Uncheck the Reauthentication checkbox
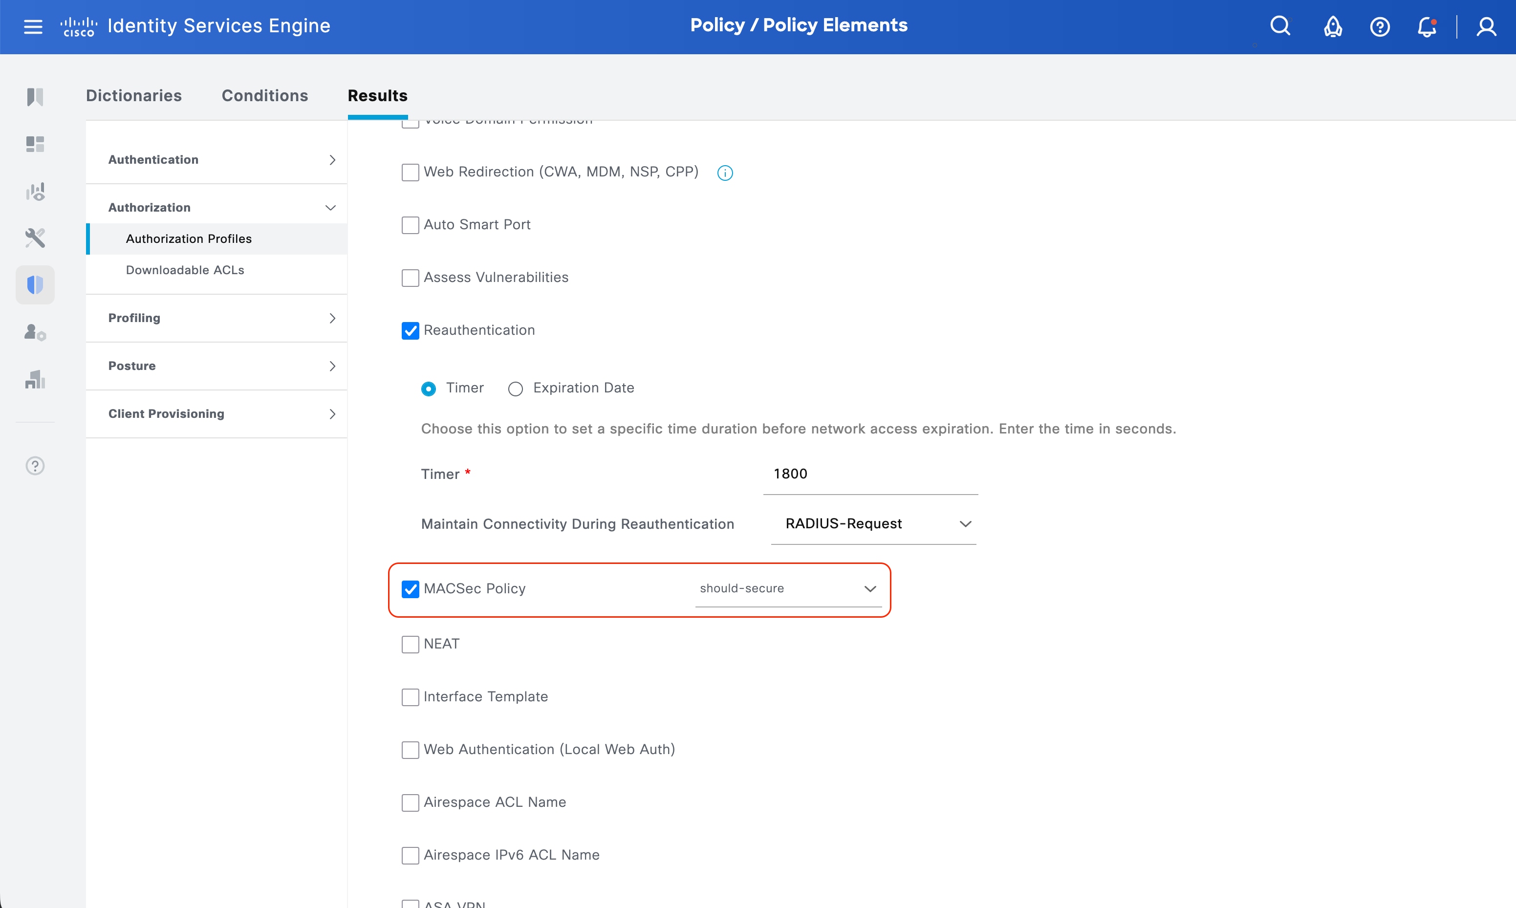This screenshot has height=908, width=1516. click(411, 330)
